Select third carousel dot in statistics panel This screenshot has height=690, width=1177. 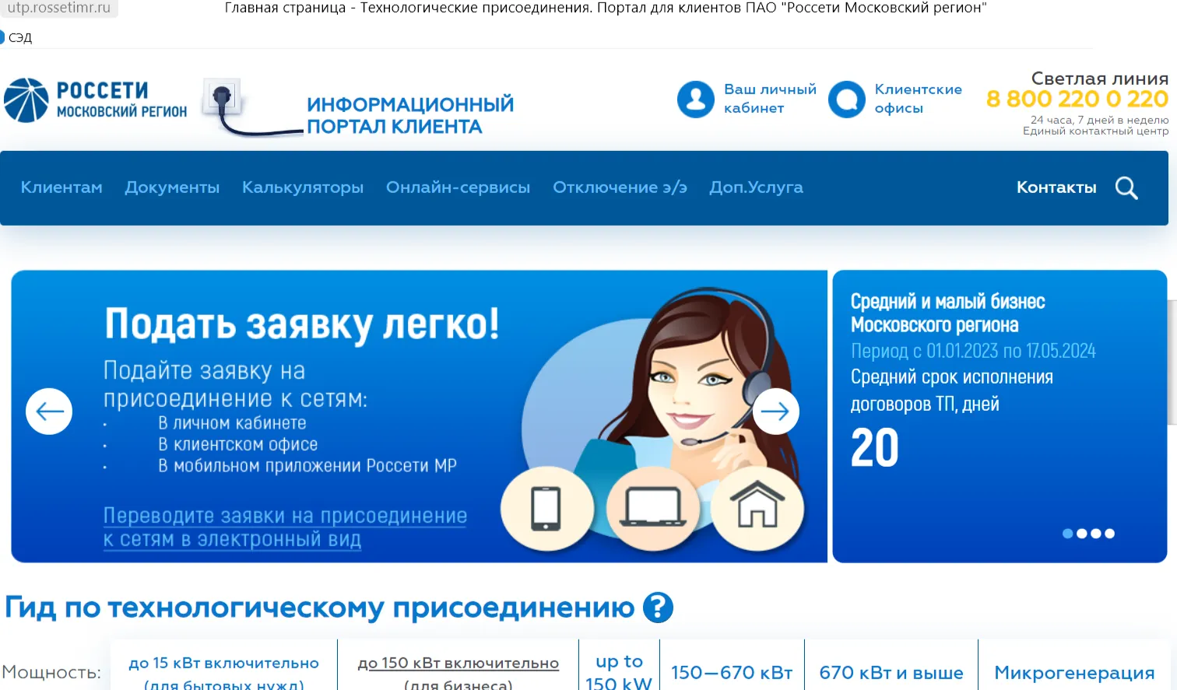point(1096,534)
